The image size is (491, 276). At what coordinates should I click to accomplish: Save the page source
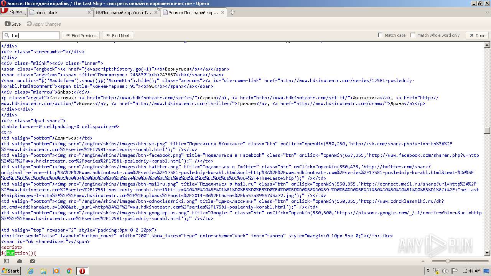click(x=13, y=24)
